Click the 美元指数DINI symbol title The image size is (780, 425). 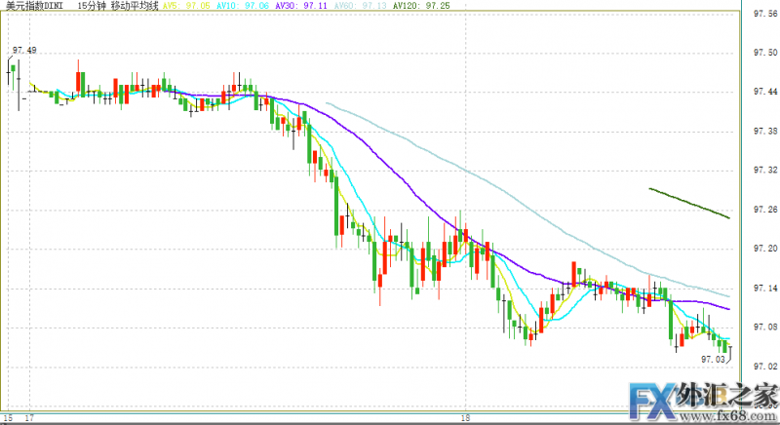point(35,6)
